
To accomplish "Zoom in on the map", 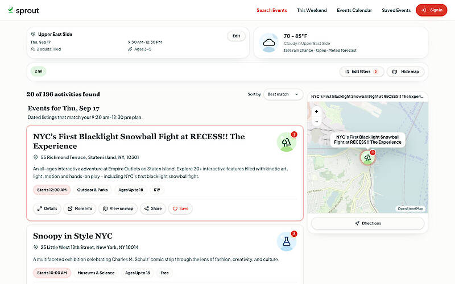I will tap(317, 111).
